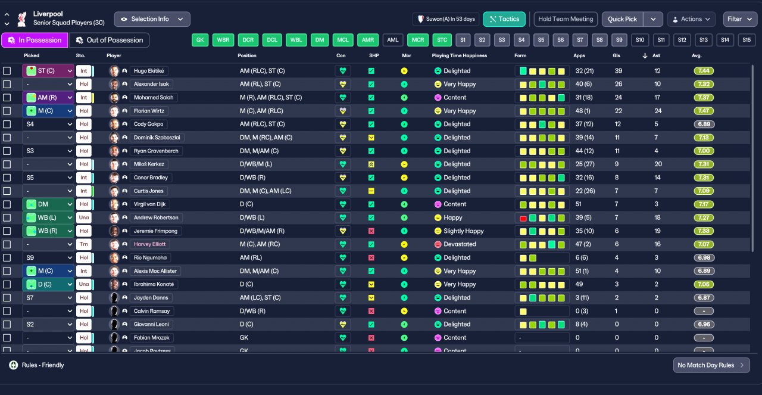Select the Florian Wirtz row checkbox
762x395 pixels.
pyautogui.click(x=7, y=111)
